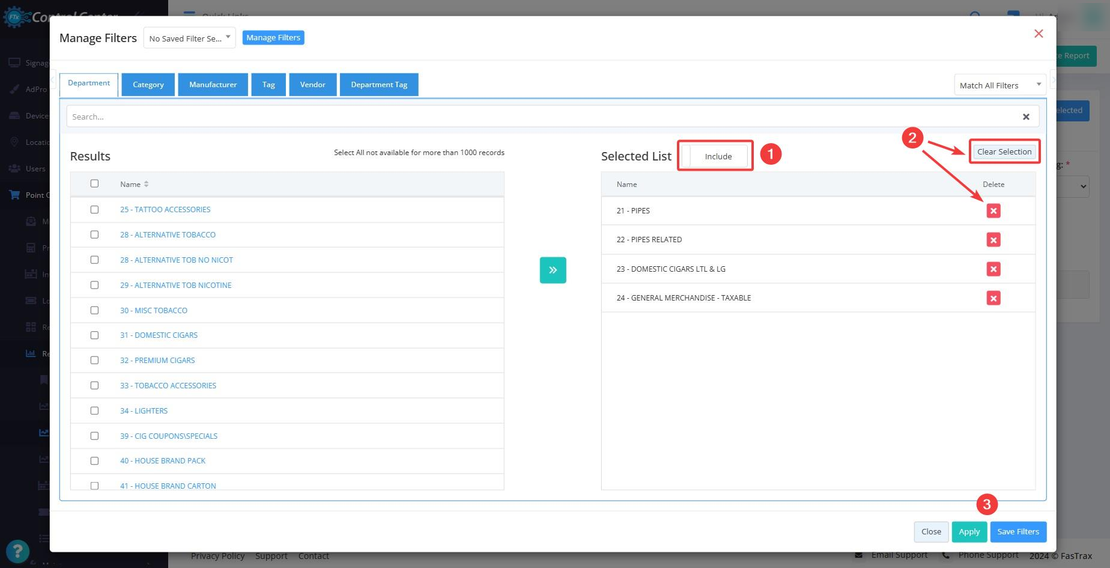Open the Department Tag tab

pyautogui.click(x=378, y=85)
